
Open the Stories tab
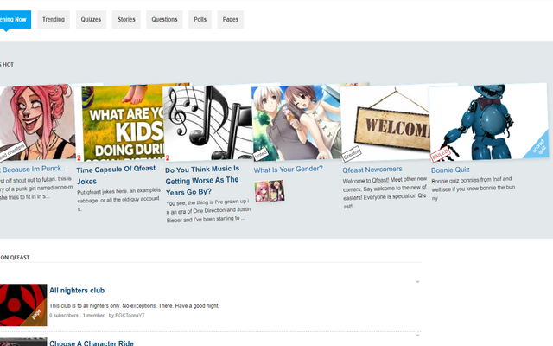tap(126, 19)
